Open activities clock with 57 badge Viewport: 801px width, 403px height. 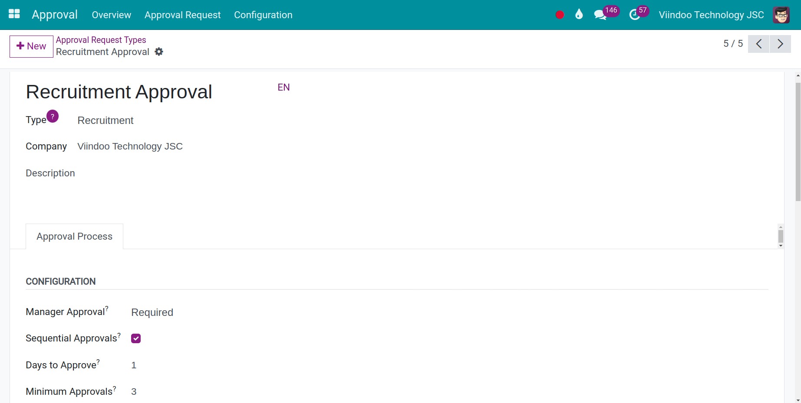639,13
